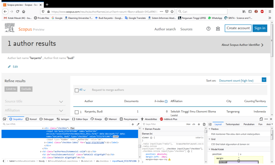Screen dimensions: 275x165
Task: Activate the element picker in developer tools
Action: (4, 119)
